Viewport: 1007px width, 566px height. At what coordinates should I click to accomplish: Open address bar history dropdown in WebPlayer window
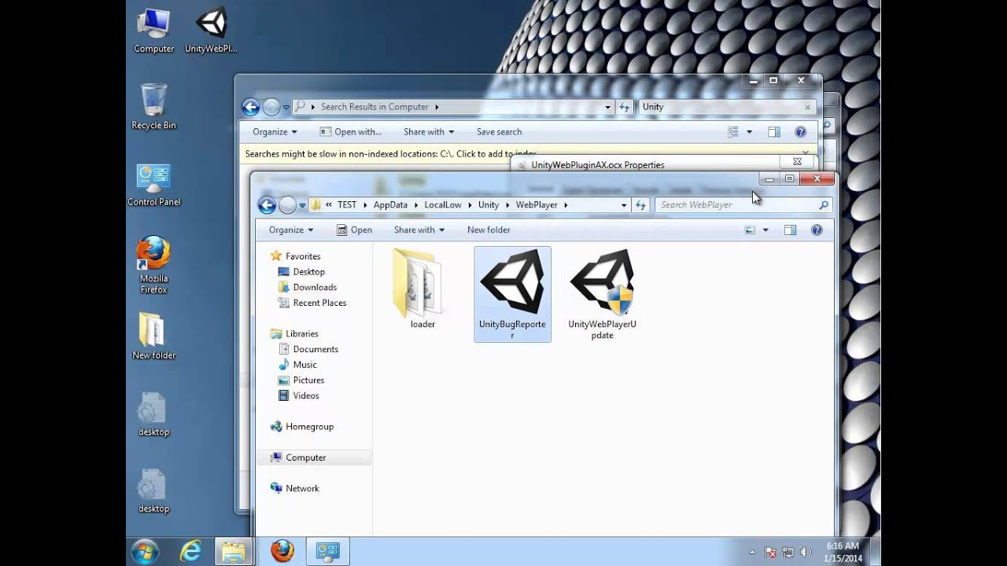pyautogui.click(x=624, y=205)
